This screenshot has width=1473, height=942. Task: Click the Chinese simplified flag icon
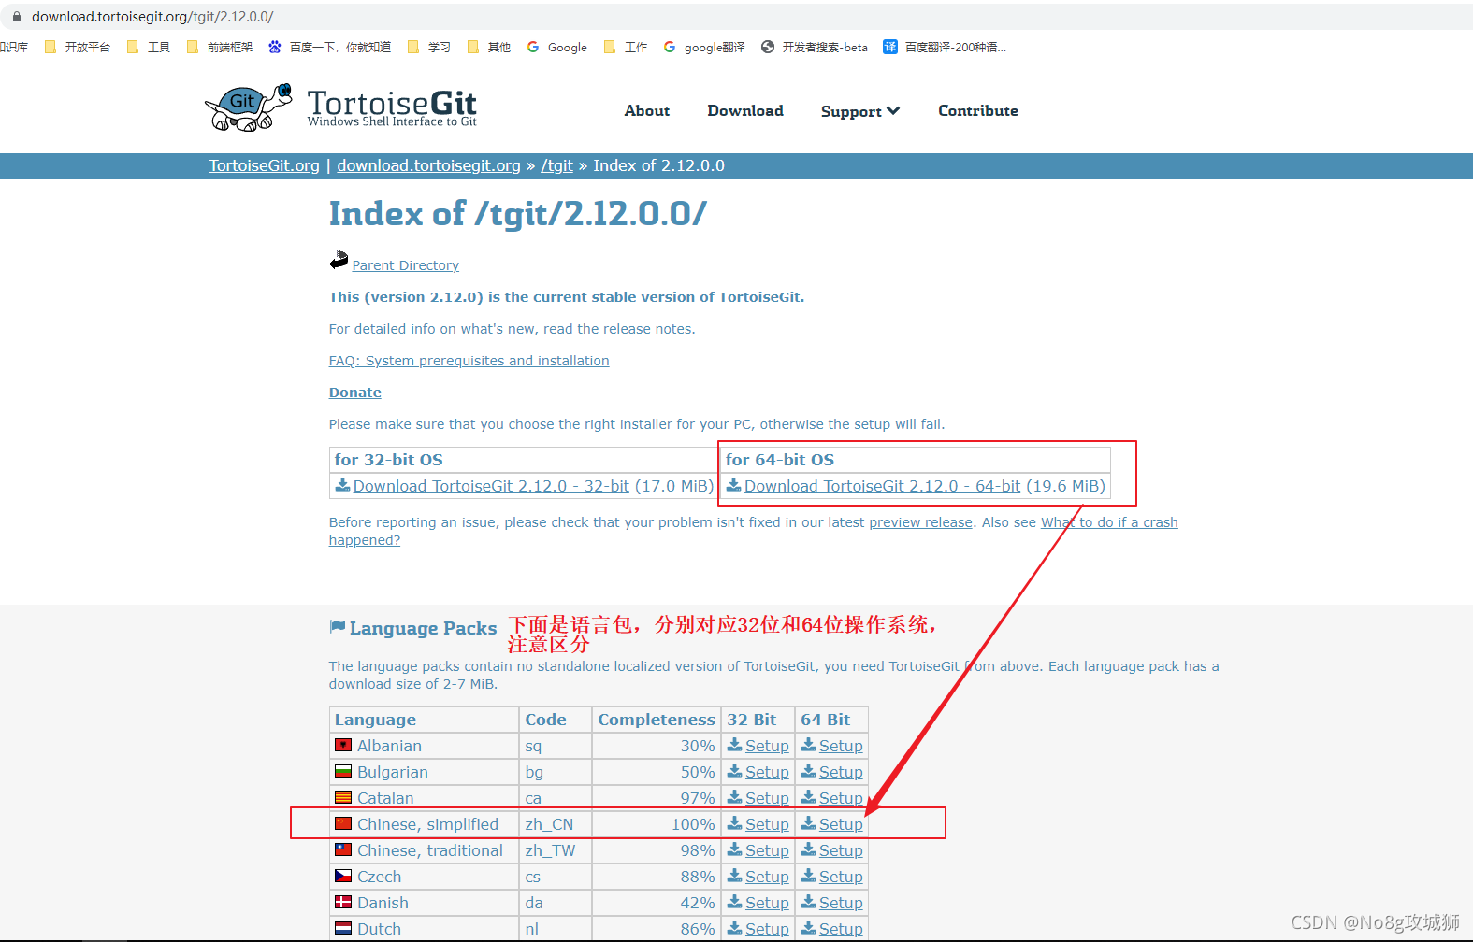[x=343, y=823]
